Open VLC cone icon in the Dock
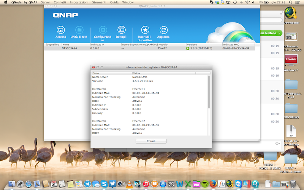304x190 pixels. (x=129, y=184)
